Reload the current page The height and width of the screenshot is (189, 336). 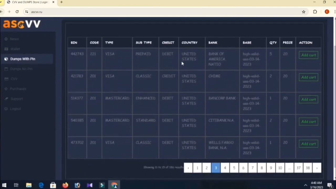tap(17, 12)
